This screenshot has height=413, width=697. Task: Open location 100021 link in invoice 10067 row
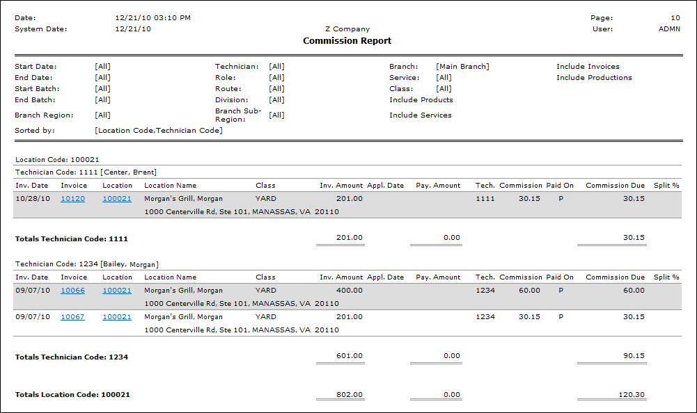[116, 317]
